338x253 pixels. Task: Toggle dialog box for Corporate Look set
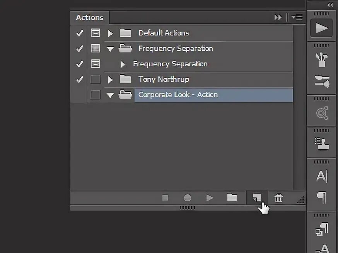click(95, 95)
